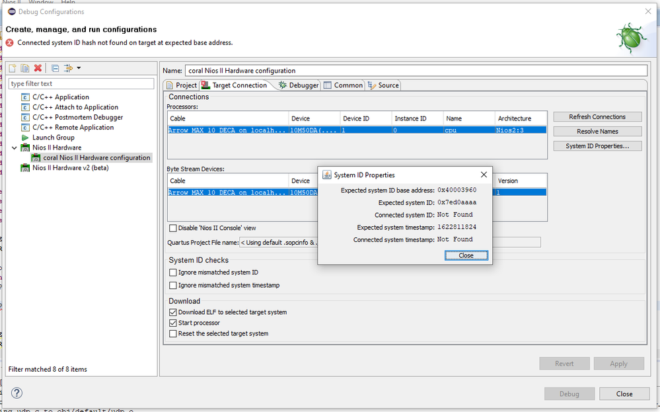
Task: Click the red error icon beside the message
Action: (10, 42)
